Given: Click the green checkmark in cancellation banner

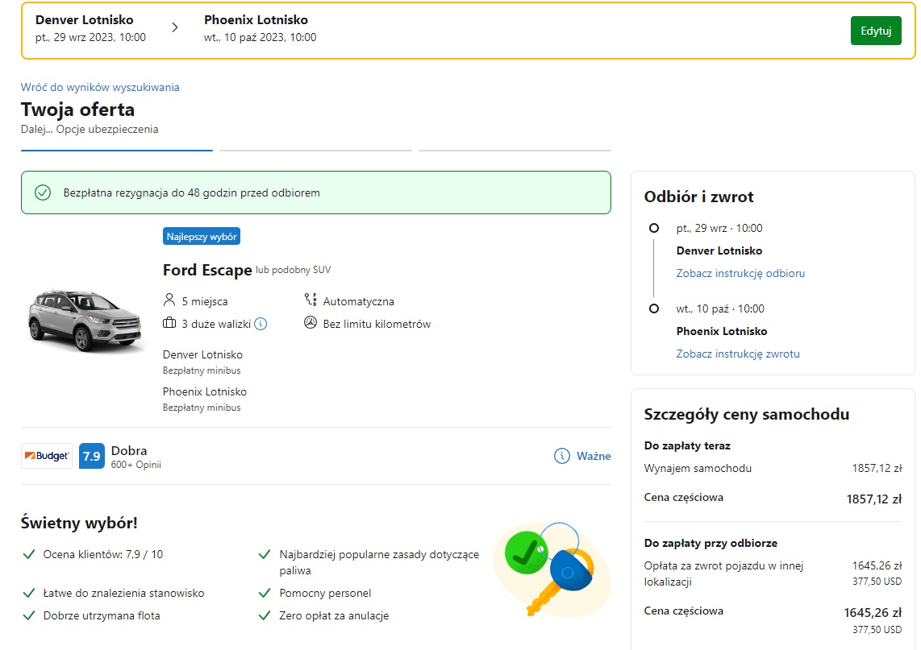Looking at the screenshot, I should click(x=43, y=193).
